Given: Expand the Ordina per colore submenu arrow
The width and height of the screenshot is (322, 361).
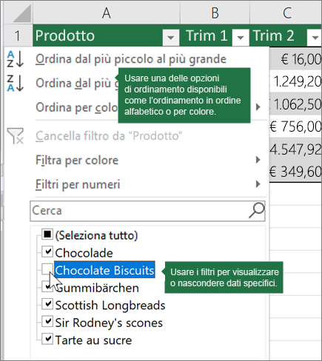Looking at the screenshot, I should [x=258, y=107].
